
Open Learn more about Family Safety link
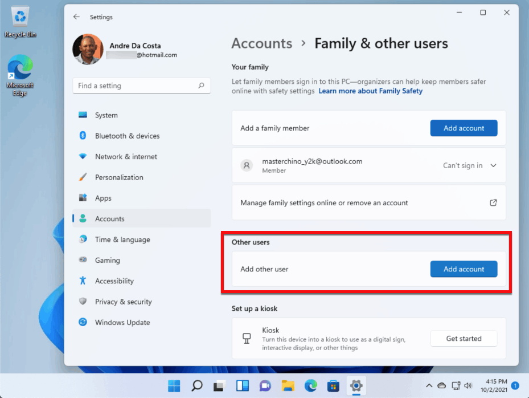coord(370,91)
